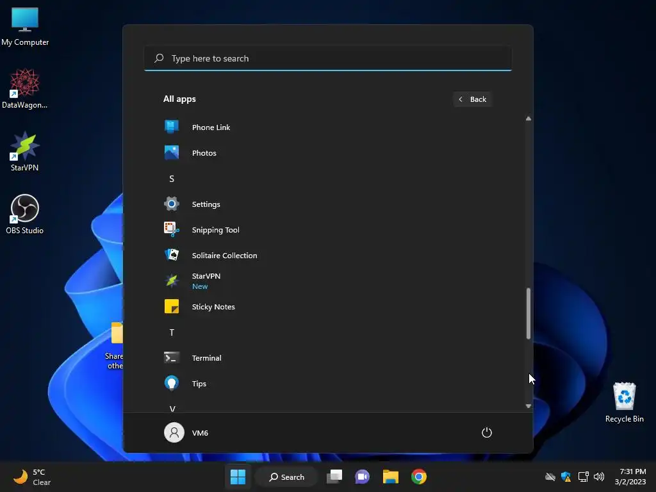The image size is (656, 492).
Task: Click 'Solitaire Collection' text label
Action: [225, 255]
